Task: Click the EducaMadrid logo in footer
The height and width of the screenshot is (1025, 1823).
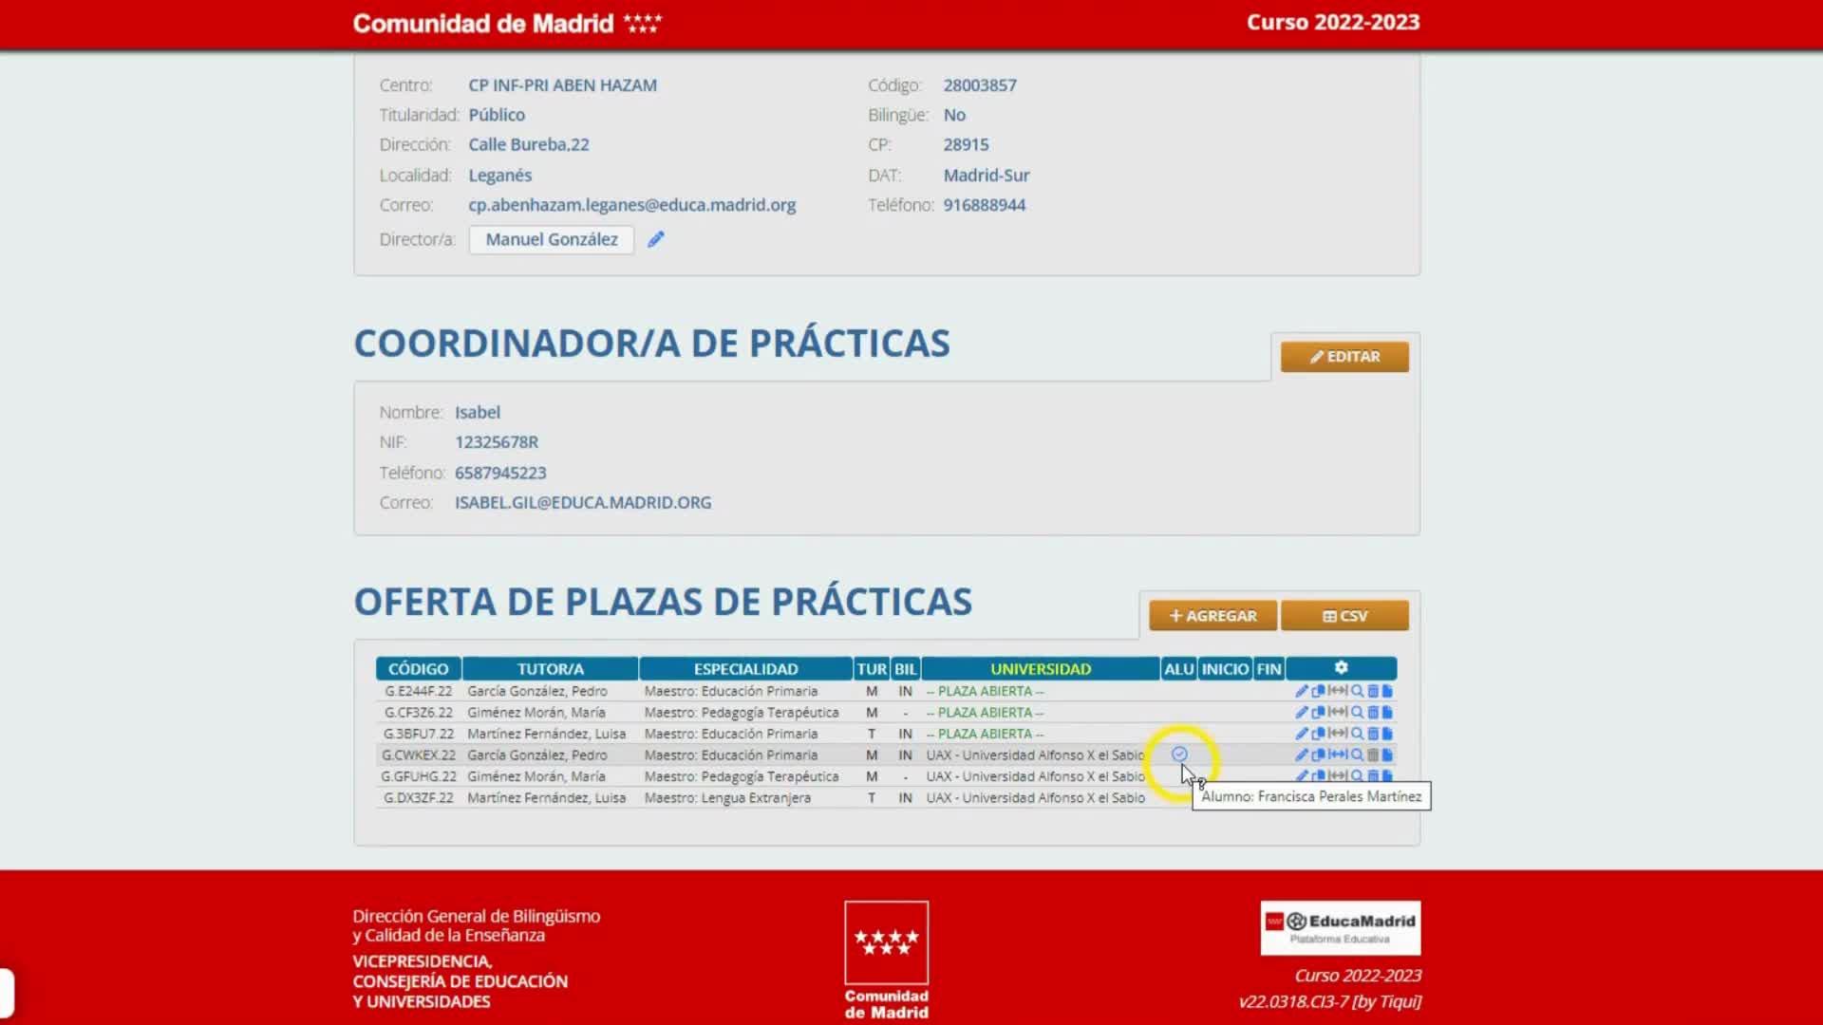Action: [x=1340, y=927]
